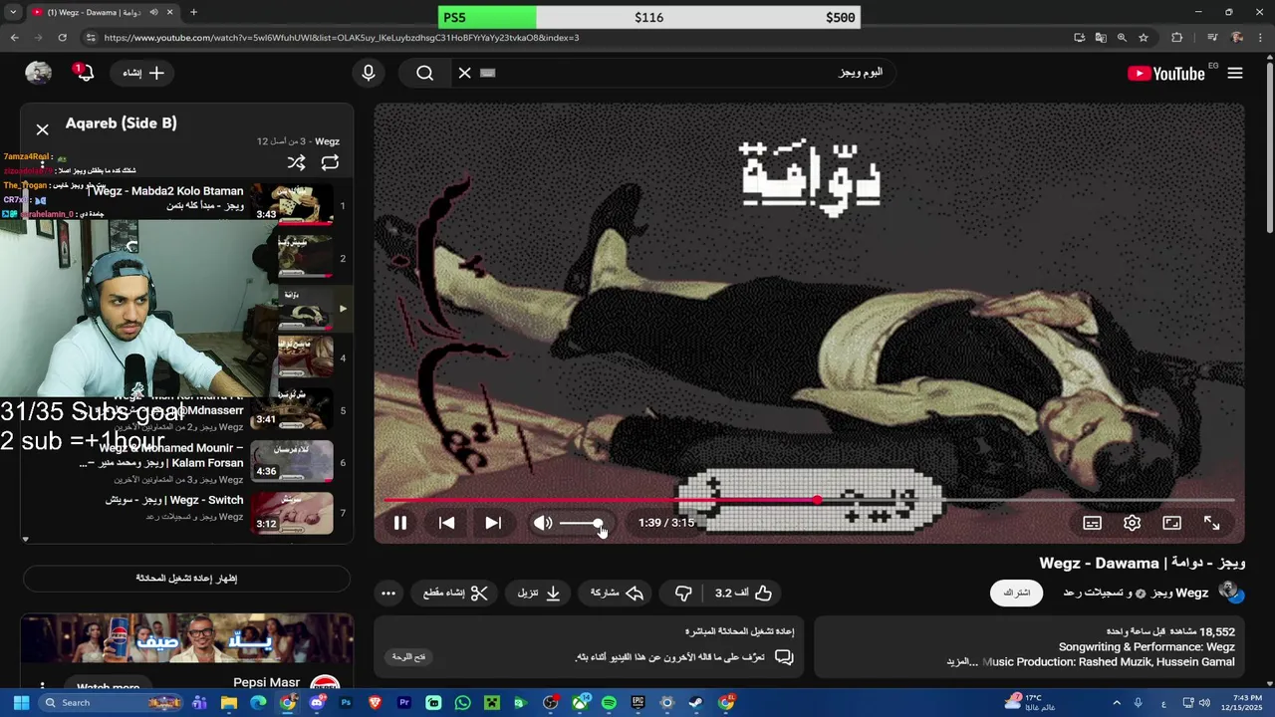This screenshot has width=1275, height=717.
Task: Open the on-screen keyboard in the search bar
Action: (487, 73)
